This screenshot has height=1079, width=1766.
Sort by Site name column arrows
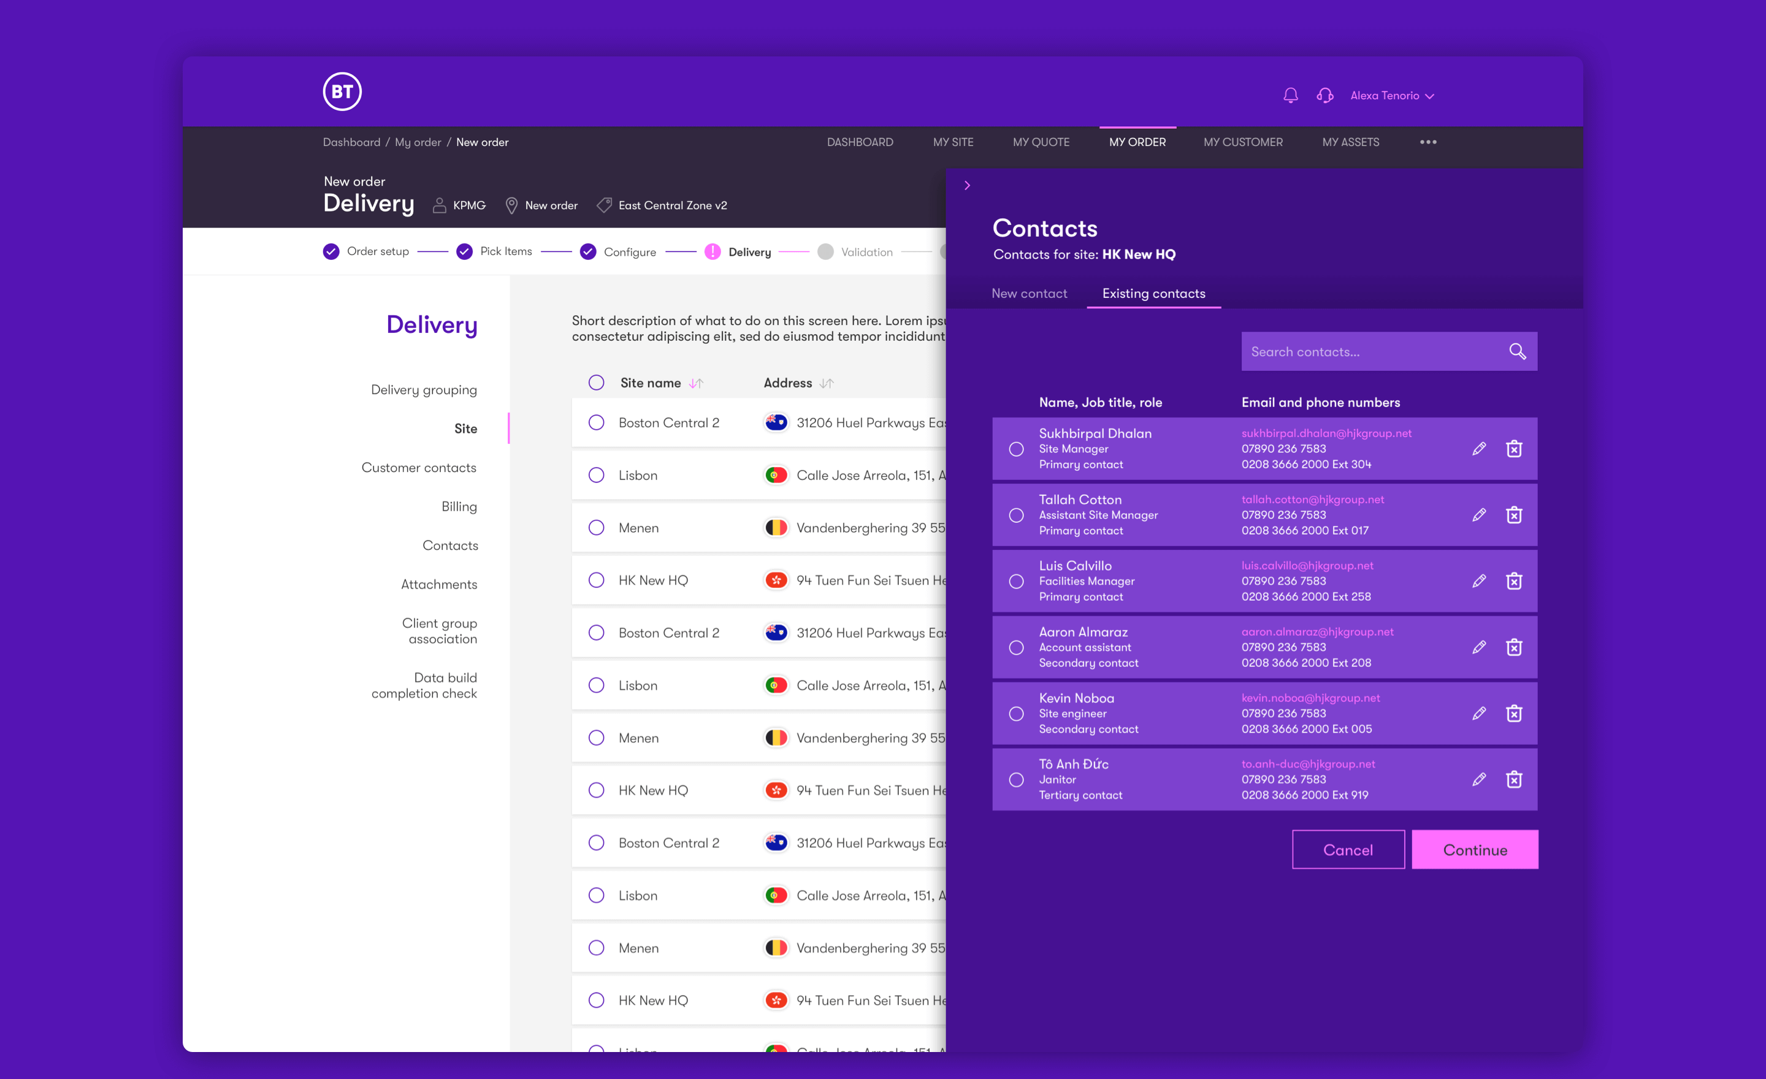tap(696, 383)
